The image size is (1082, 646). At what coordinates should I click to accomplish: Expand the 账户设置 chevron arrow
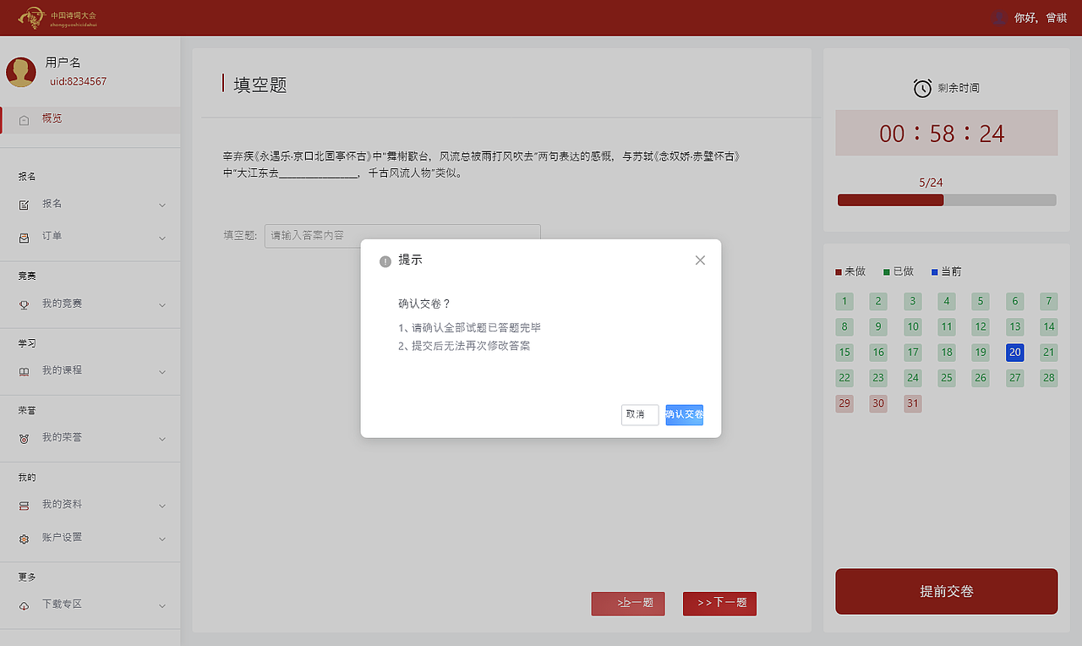click(161, 539)
